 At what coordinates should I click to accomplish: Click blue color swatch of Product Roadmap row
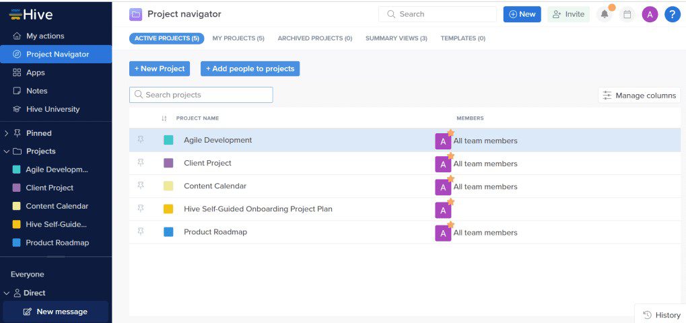pos(168,232)
